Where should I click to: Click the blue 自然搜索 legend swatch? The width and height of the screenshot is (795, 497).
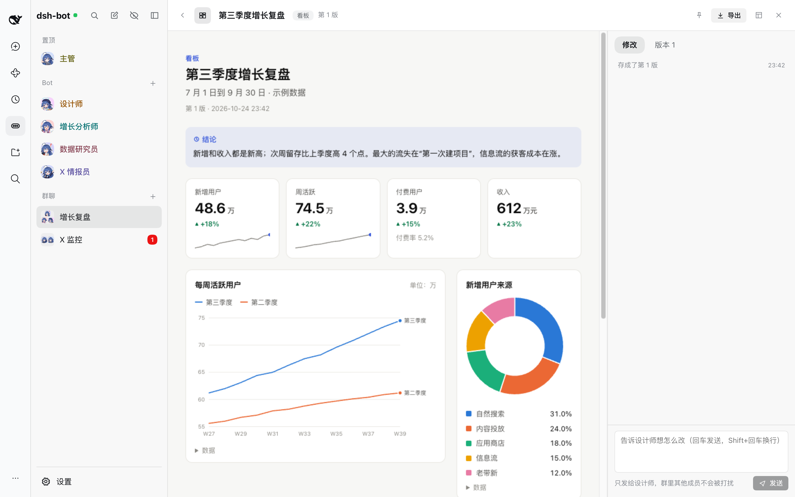pos(469,414)
